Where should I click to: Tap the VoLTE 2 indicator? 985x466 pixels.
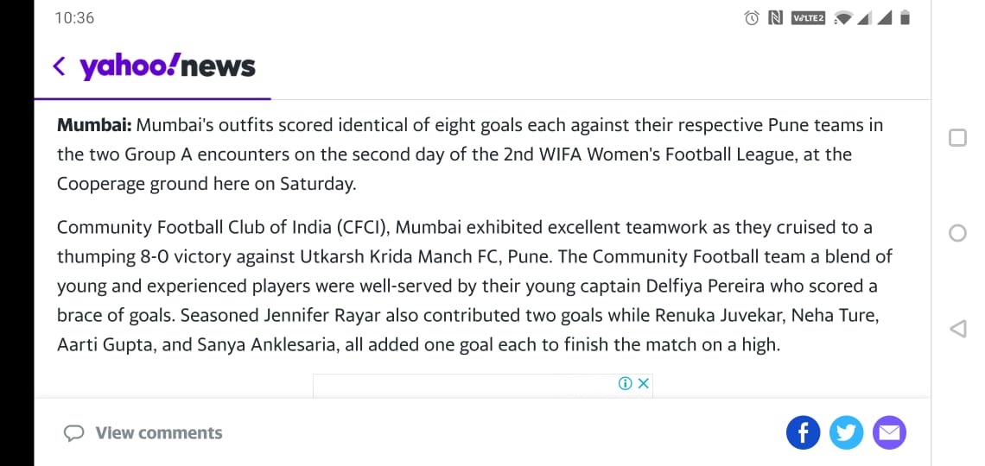tap(808, 18)
